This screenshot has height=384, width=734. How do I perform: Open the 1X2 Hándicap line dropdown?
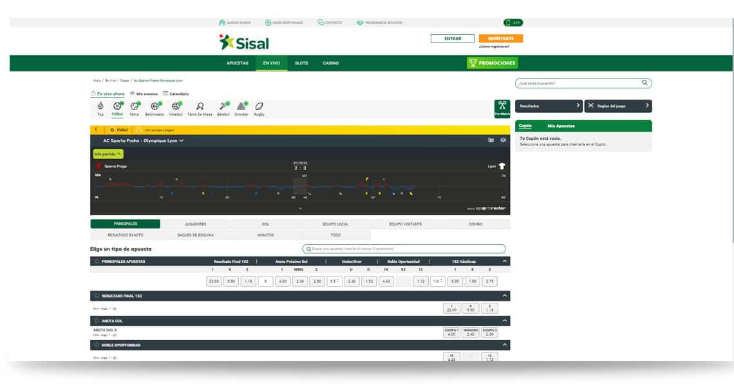[x=438, y=282]
